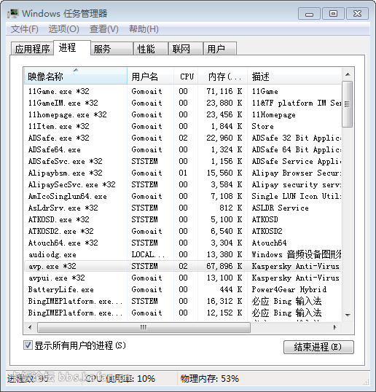Switch to the 联网 tab
This screenshot has width=376, height=392.
[186, 49]
